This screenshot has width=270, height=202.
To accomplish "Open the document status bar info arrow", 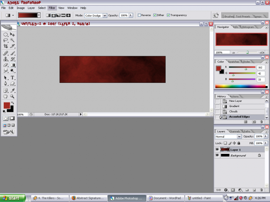I will click(x=81, y=114).
